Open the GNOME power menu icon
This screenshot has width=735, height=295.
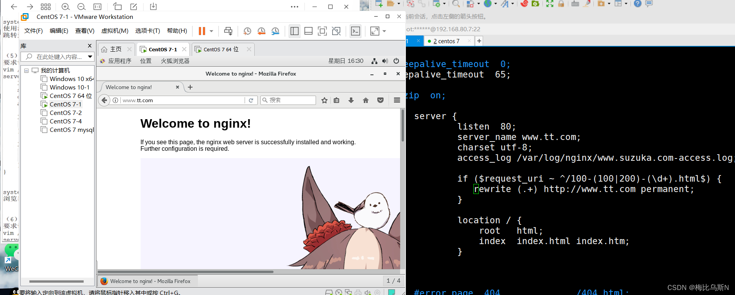(396, 61)
